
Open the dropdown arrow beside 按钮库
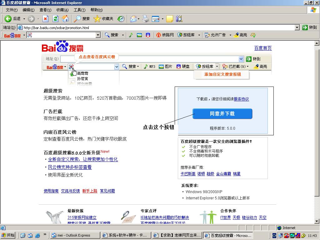[x=199, y=35]
